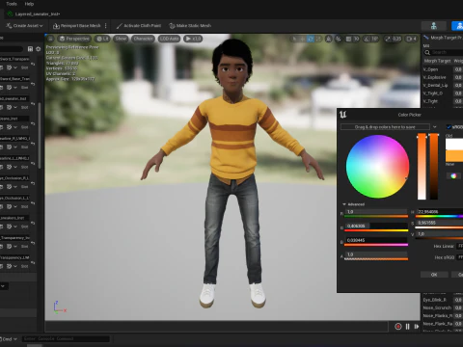This screenshot has height=347, width=463.
Task: Collapse the Advanced section
Action: pyautogui.click(x=344, y=204)
